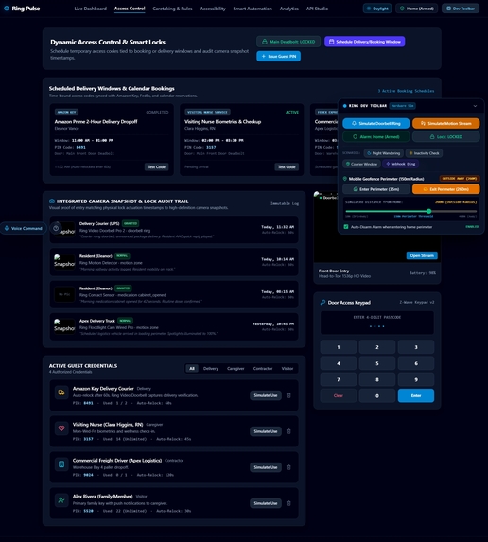Click the geofence pin icon in Dev Toolbar
The height and width of the screenshot is (542, 488).
pyautogui.click(x=344, y=179)
